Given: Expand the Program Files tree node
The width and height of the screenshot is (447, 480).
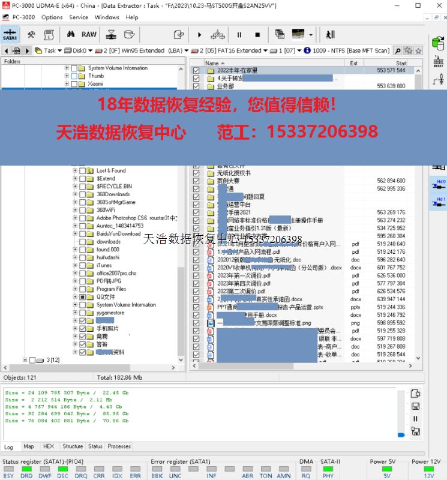Looking at the screenshot, I should point(75,289).
